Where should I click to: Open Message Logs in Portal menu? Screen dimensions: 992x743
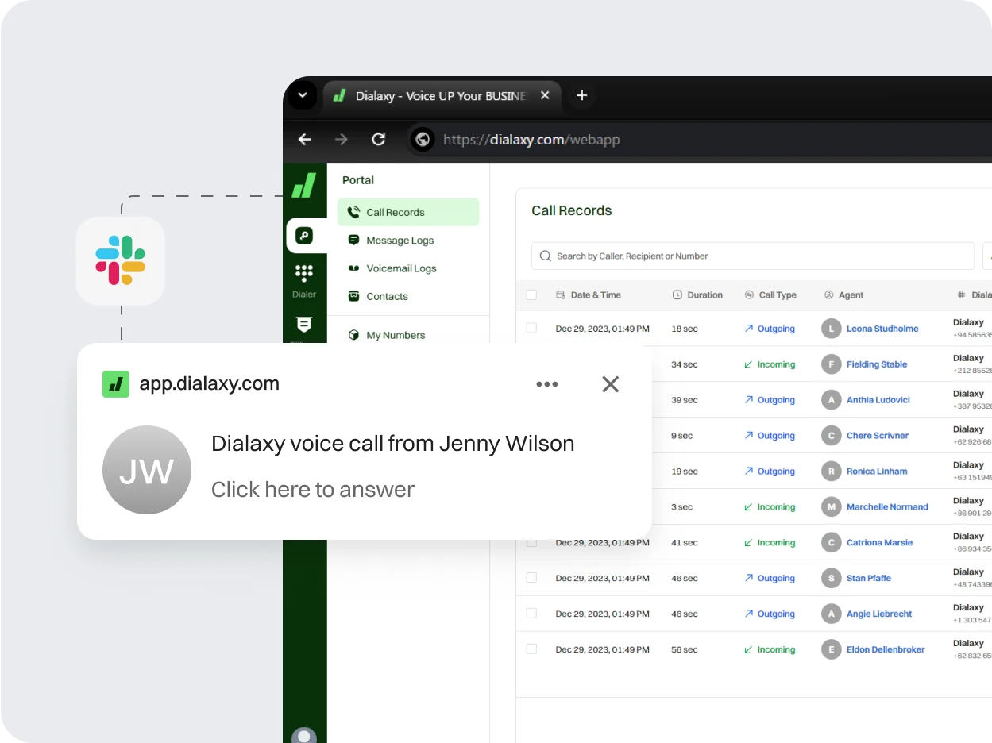400,241
